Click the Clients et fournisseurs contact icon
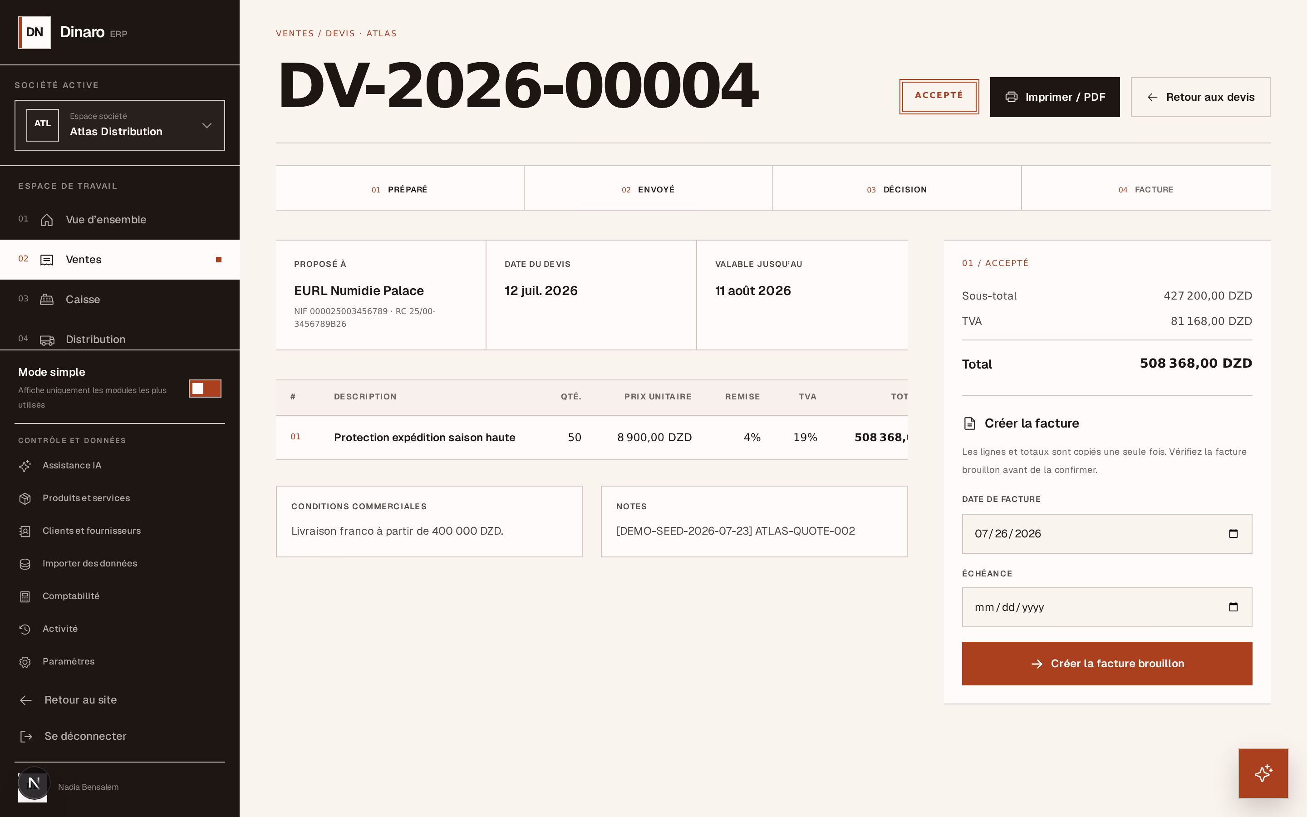The width and height of the screenshot is (1307, 817). (x=25, y=531)
